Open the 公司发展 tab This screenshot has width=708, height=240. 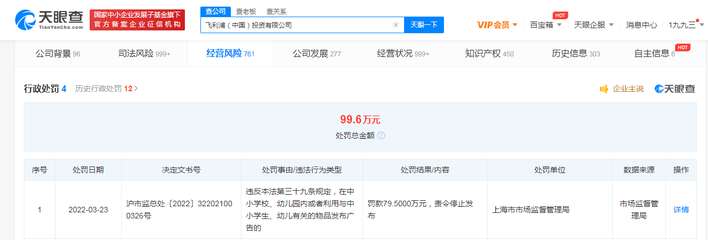click(317, 54)
